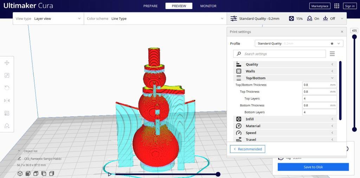Click the support On icon
This screenshot has width=360, height=178.
click(309, 19)
